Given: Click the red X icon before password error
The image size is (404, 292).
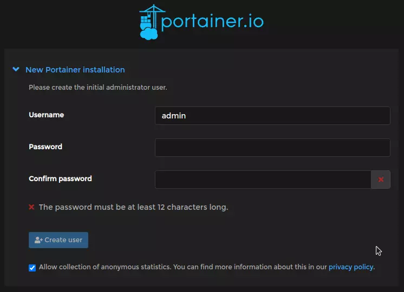Looking at the screenshot, I should click(31, 207).
